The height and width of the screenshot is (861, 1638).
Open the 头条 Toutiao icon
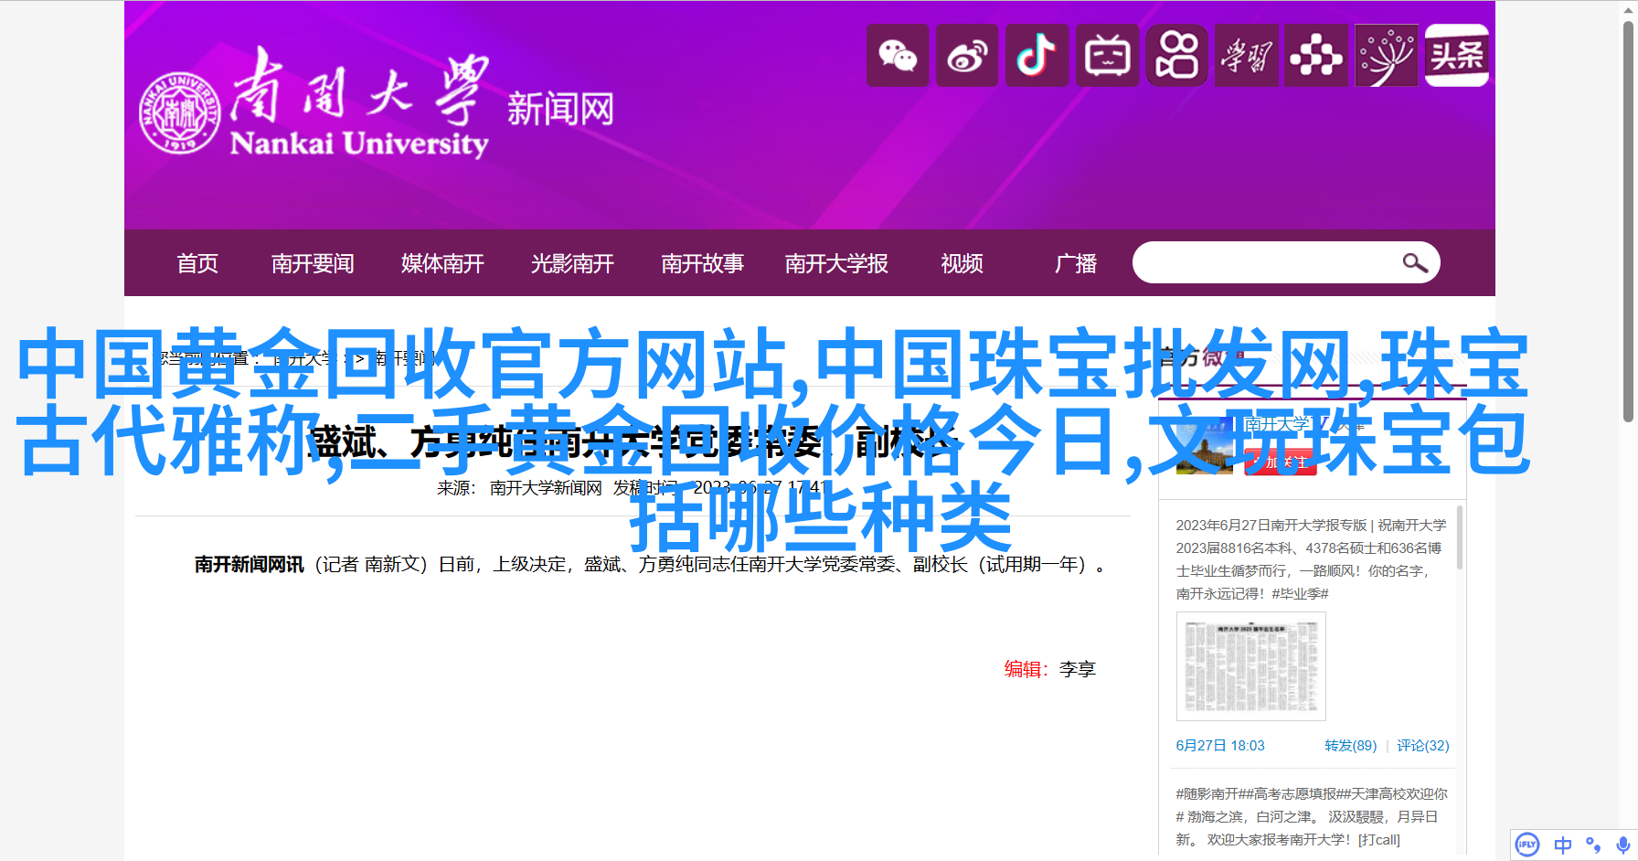(1457, 56)
